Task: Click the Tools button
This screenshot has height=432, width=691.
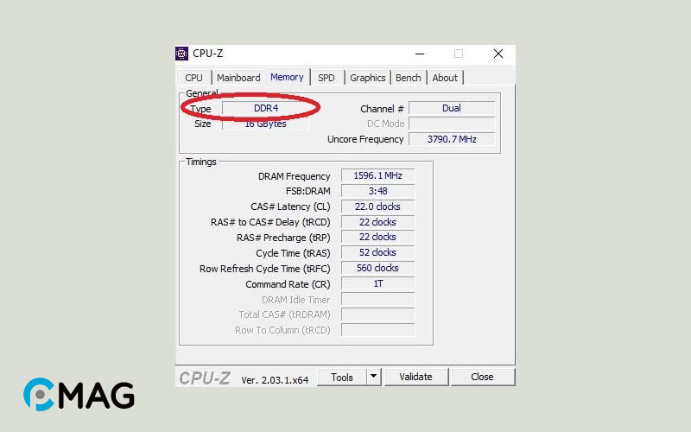Action: (342, 378)
